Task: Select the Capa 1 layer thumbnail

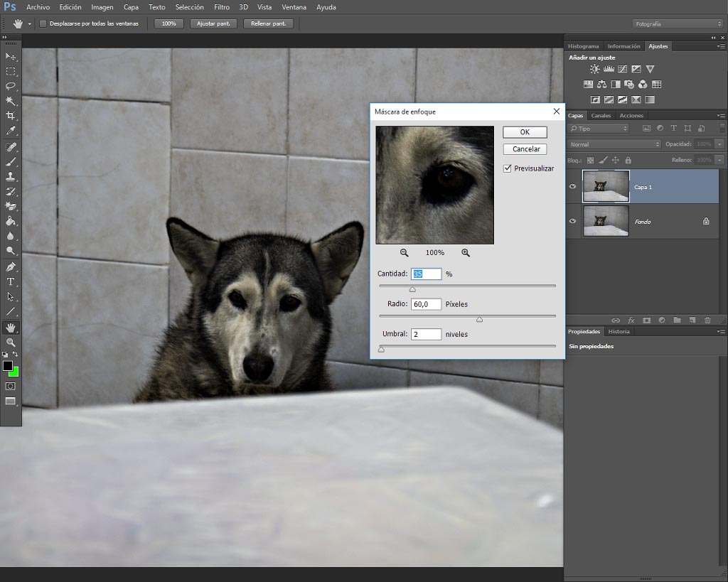Action: (606, 186)
